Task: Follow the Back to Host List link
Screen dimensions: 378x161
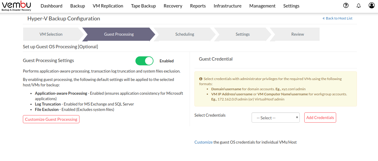Action: click(x=337, y=18)
